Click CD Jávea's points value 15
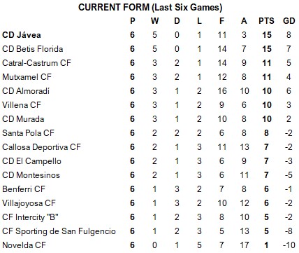299x253 pixels. pyautogui.click(x=267, y=35)
